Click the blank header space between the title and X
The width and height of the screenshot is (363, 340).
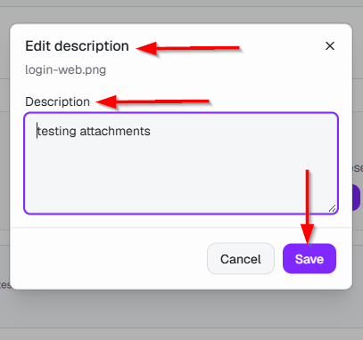click(x=283, y=46)
